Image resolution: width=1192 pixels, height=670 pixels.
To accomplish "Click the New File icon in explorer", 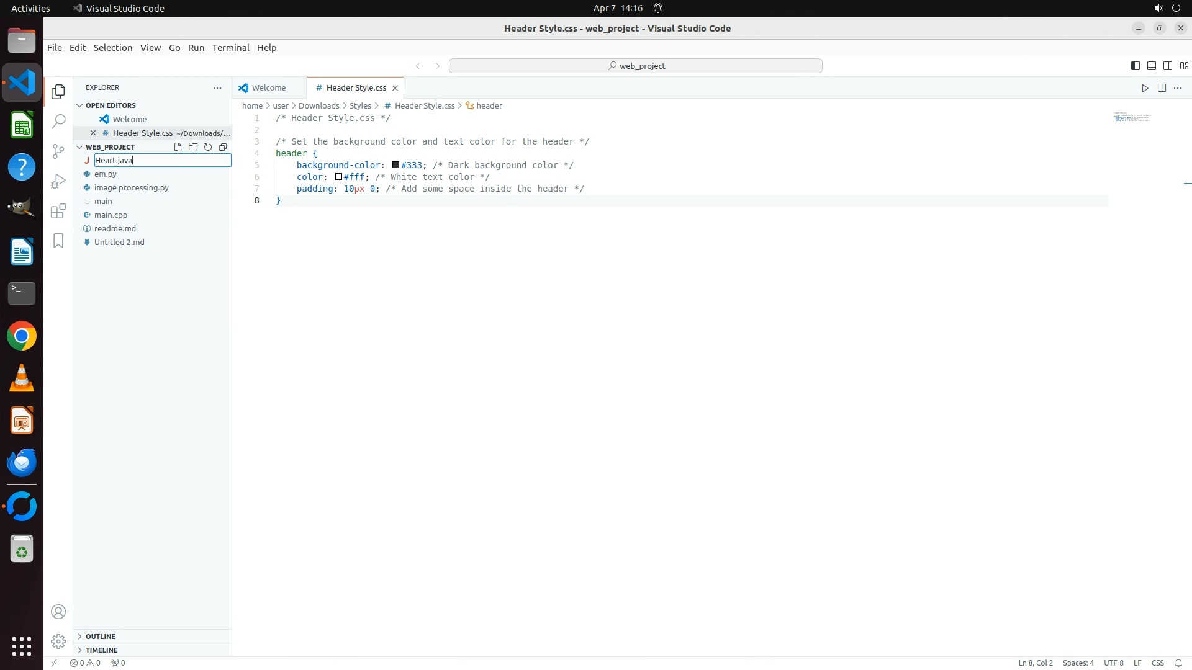I will [178, 147].
